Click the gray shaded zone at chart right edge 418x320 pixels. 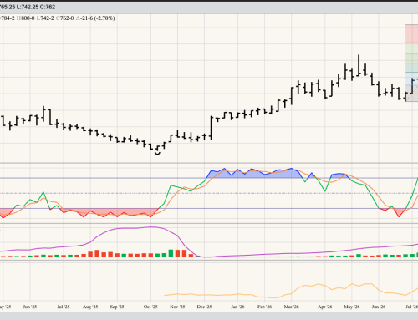[411, 94]
